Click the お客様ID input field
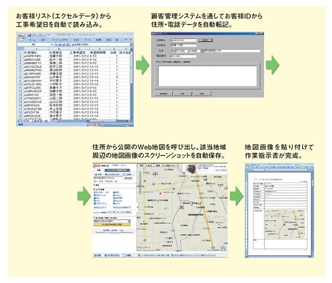The width and height of the screenshot is (332, 283). [182, 40]
